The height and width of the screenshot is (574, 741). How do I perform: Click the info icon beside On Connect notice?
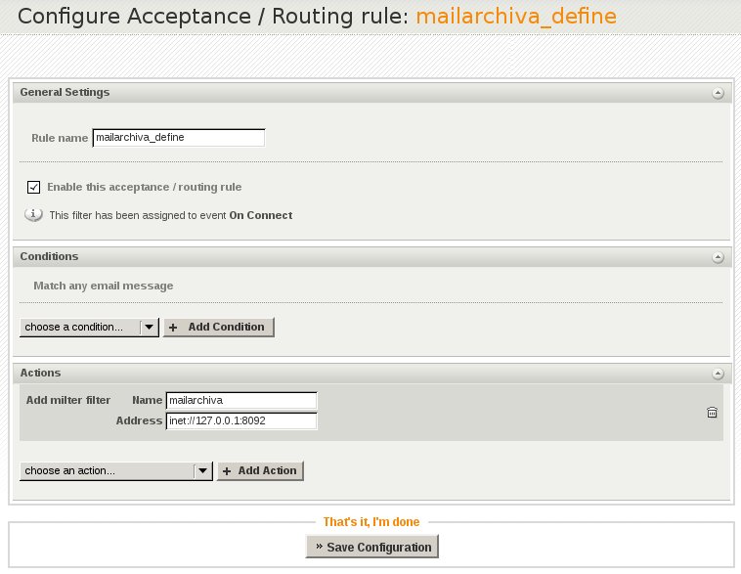(x=33, y=215)
